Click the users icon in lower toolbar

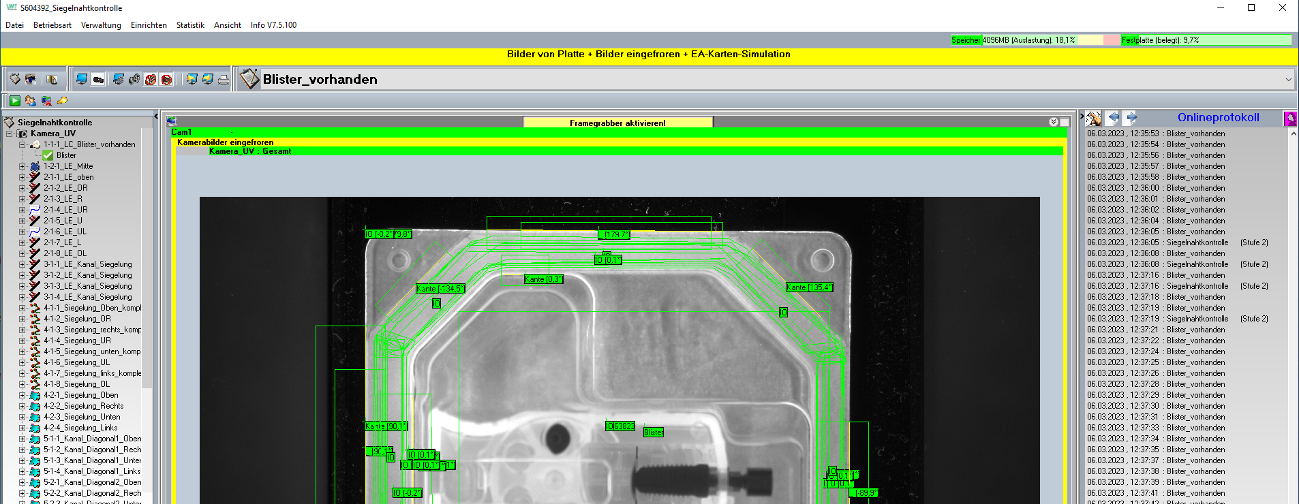coord(31,101)
